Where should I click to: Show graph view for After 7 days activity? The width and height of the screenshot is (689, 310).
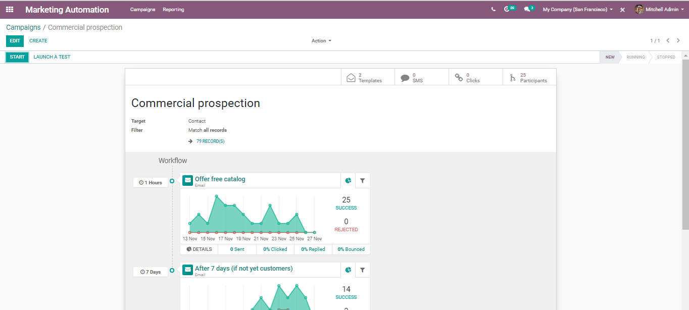pyautogui.click(x=348, y=270)
